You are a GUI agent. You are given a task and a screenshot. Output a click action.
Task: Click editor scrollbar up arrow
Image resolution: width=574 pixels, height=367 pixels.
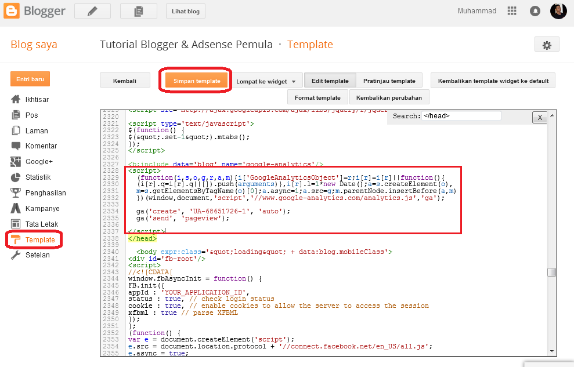552,115
